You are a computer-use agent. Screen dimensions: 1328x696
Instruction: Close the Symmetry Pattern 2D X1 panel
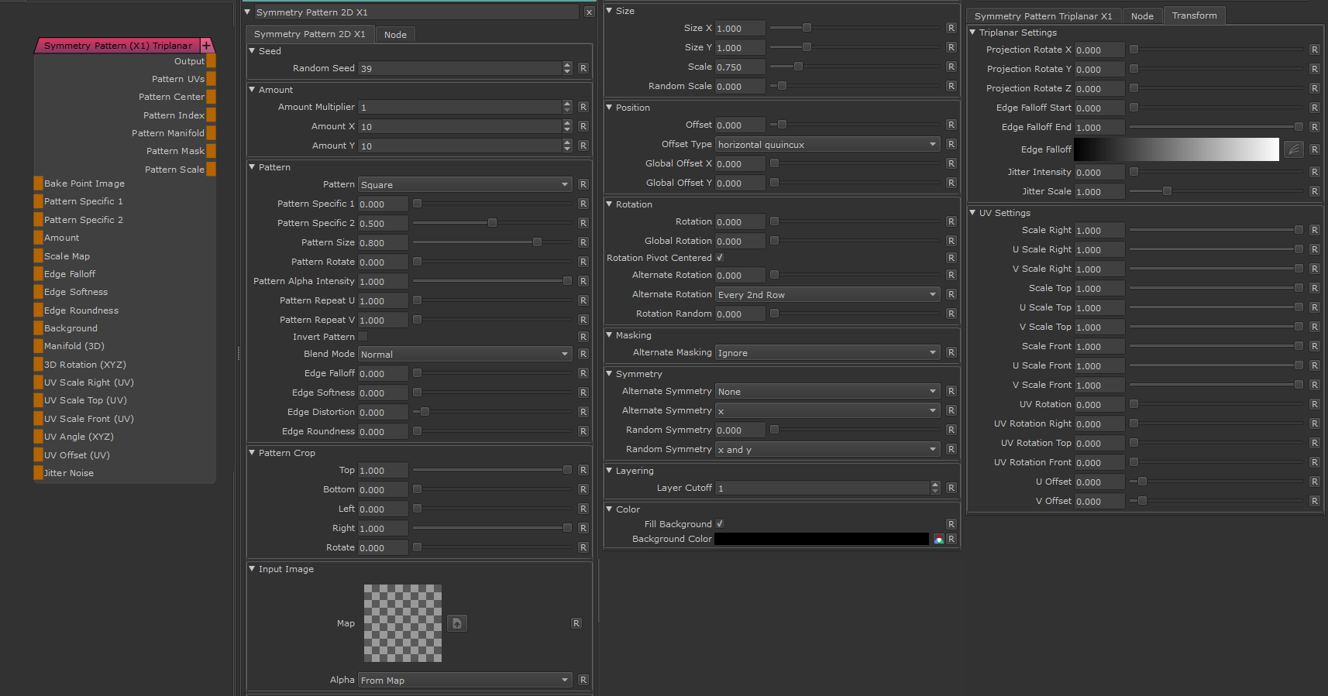pyautogui.click(x=589, y=12)
